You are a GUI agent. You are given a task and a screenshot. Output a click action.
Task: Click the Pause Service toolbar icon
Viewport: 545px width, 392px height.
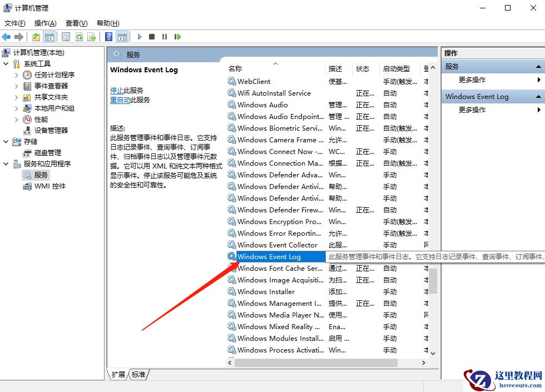pos(165,37)
